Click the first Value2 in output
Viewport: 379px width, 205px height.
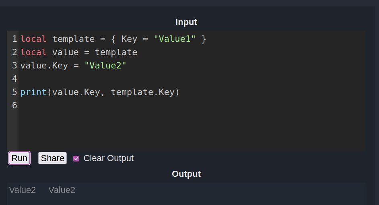point(23,190)
